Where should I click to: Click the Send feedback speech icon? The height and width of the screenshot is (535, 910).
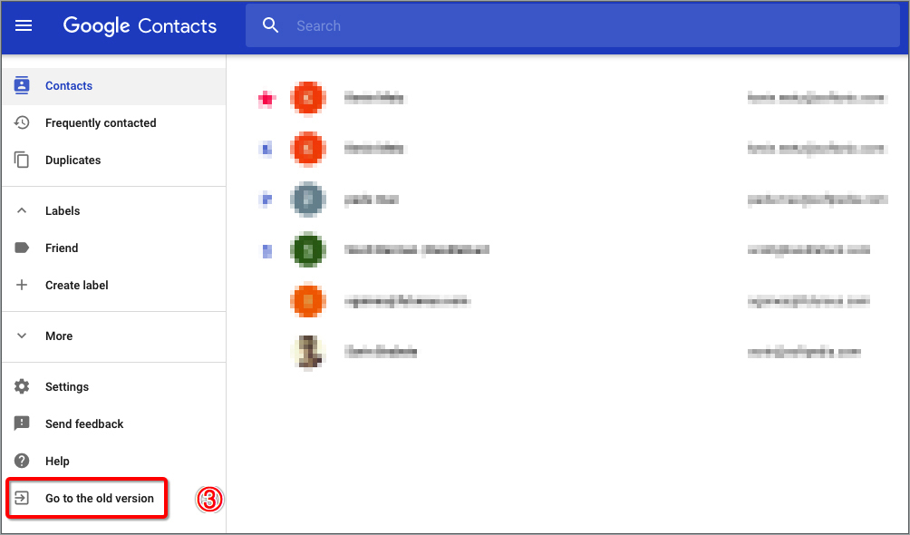[x=22, y=423]
